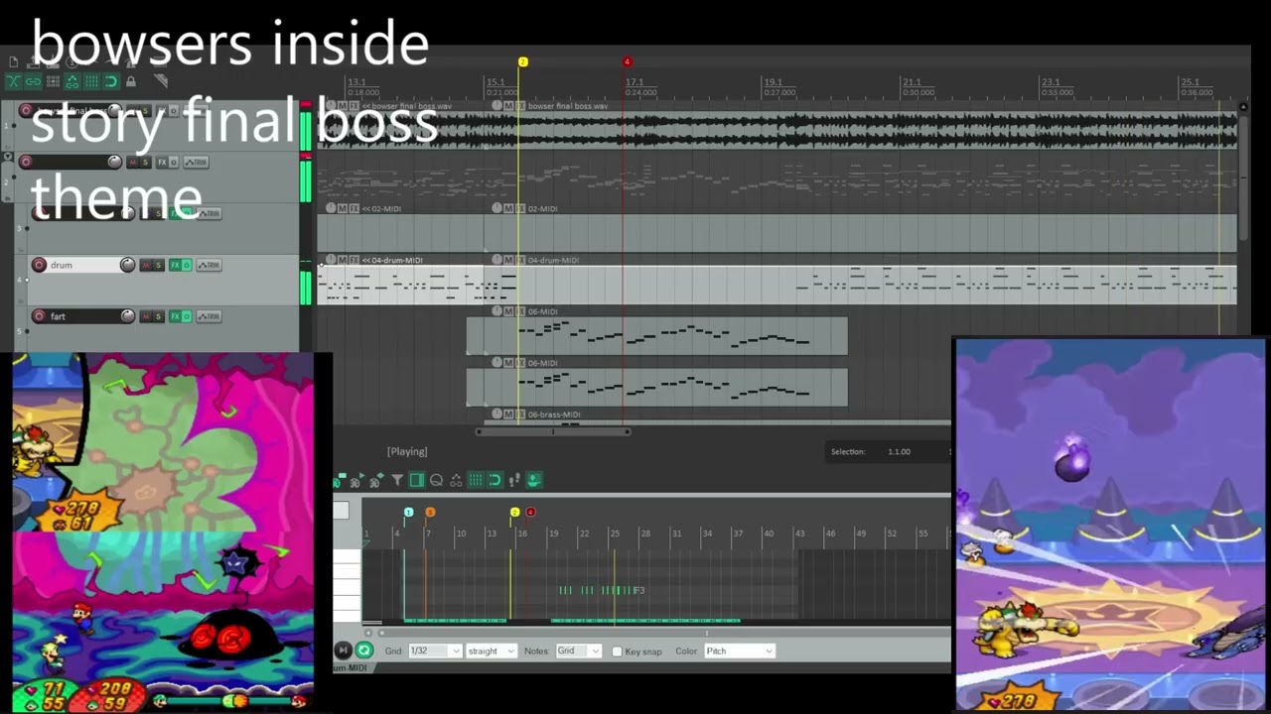Viewport: 1271px width, 714px height.
Task: Toggle snap in MIDI editor toolbar
Action: [x=495, y=480]
